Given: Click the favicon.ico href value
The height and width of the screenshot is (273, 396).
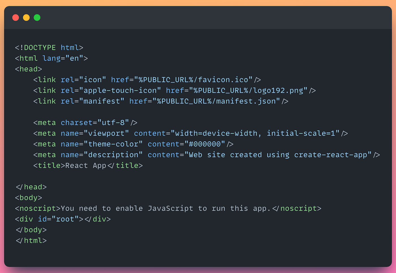Looking at the screenshot, I should click(x=193, y=80).
